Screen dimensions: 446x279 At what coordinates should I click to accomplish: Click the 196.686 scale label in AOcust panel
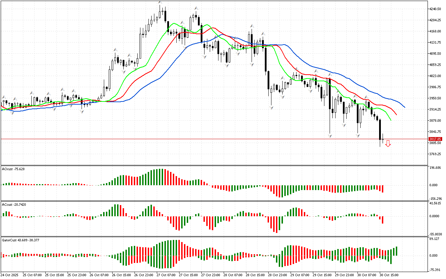click(x=436, y=168)
